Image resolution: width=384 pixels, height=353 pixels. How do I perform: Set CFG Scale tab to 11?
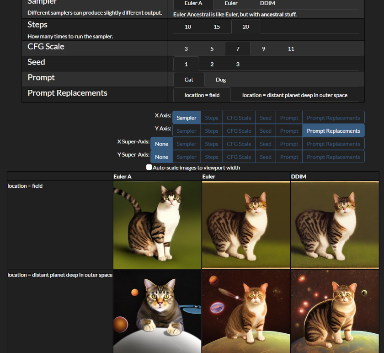click(291, 49)
